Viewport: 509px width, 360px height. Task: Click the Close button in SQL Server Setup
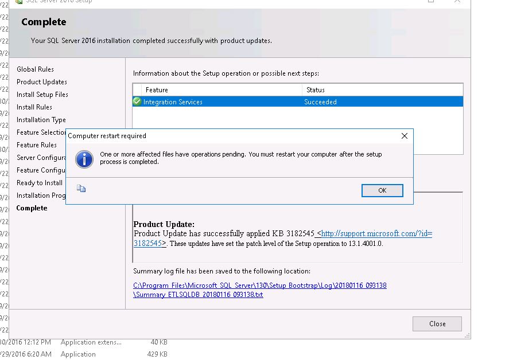tap(437, 324)
